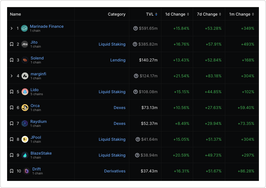Click the Orca logo icon
Viewport: 266px width, 188px height.
coord(25,108)
